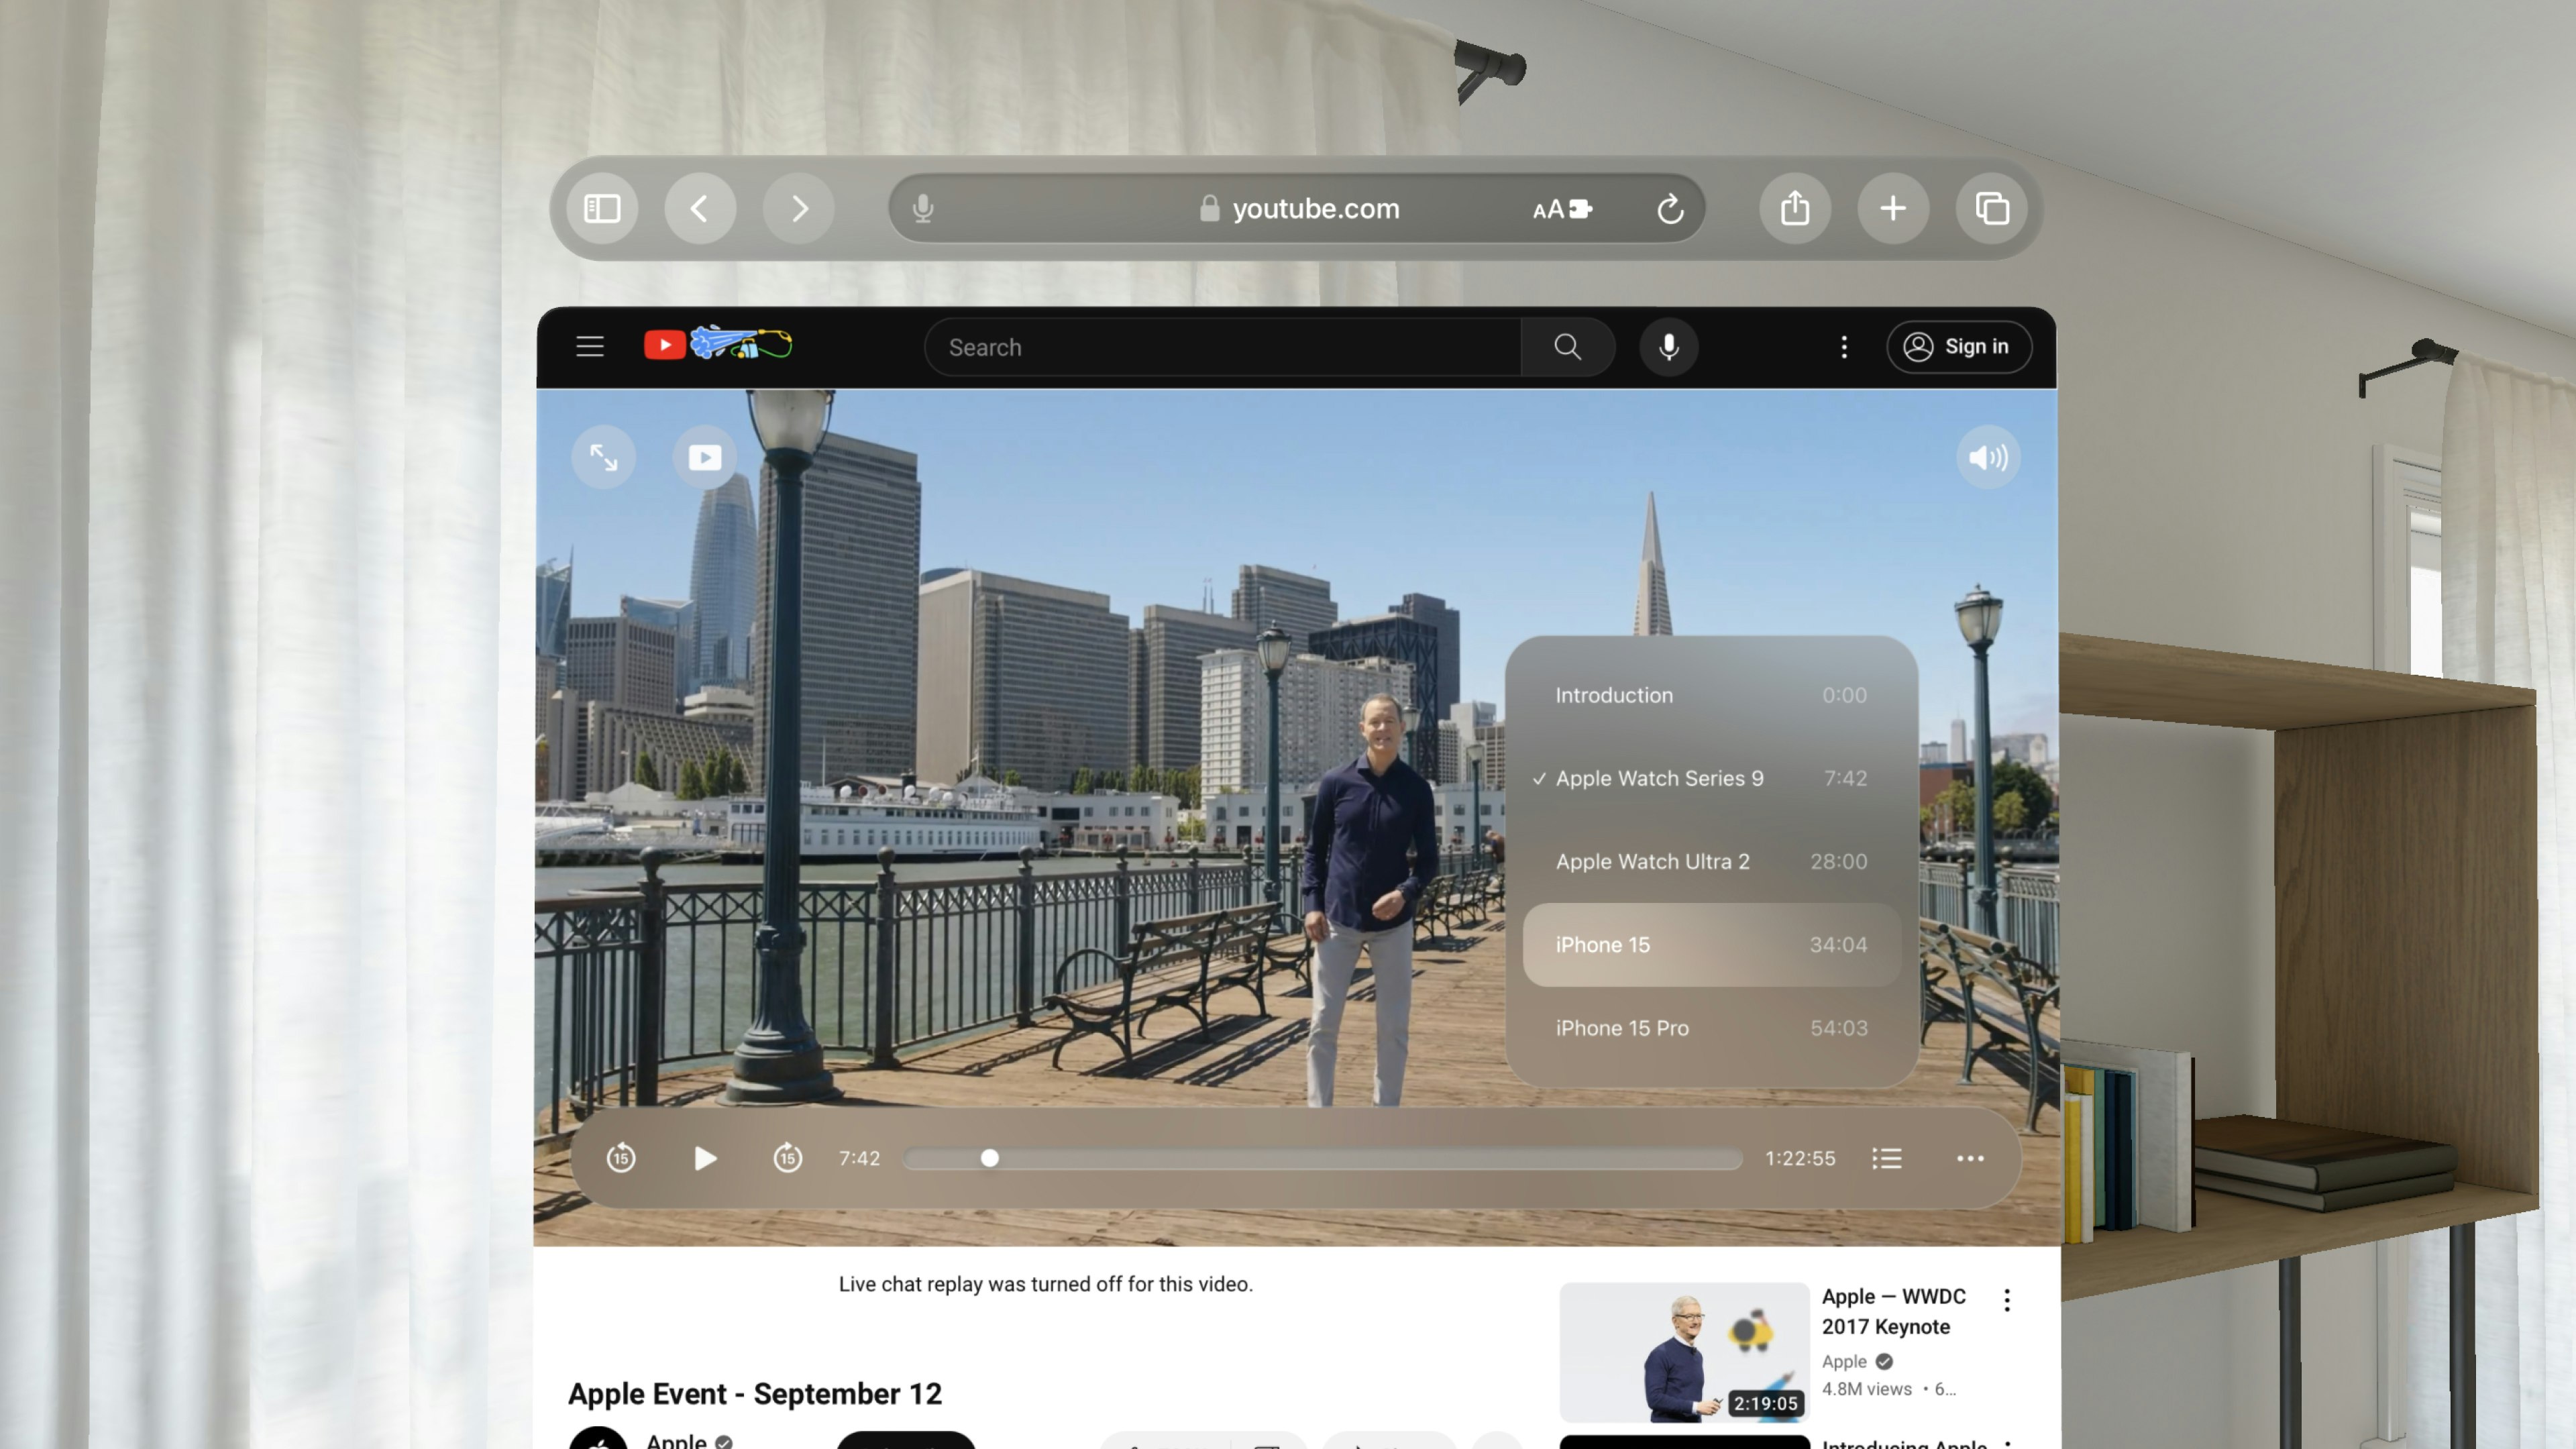Exit full-window video with arrows icon
The image size is (2576, 1449).
point(603,458)
